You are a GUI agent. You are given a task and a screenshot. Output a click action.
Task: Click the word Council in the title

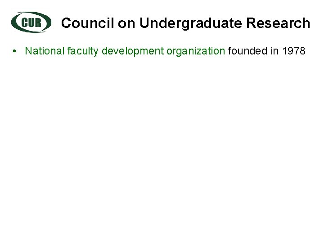[88, 23]
